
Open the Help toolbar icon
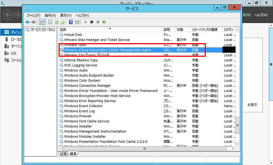click(x=71, y=22)
